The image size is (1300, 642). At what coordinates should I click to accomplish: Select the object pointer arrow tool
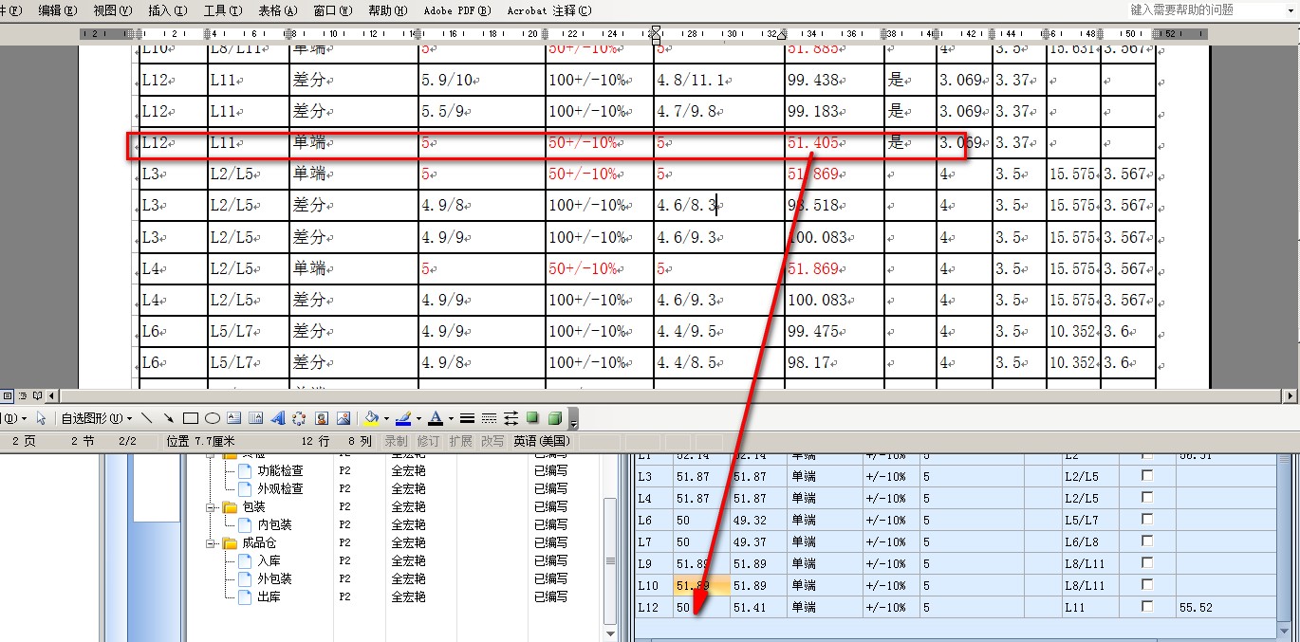pos(41,418)
